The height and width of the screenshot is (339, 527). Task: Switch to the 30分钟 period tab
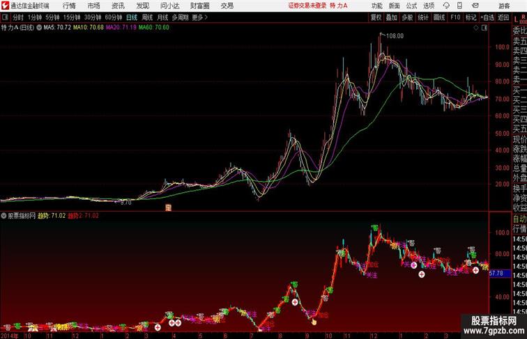[x=93, y=17]
